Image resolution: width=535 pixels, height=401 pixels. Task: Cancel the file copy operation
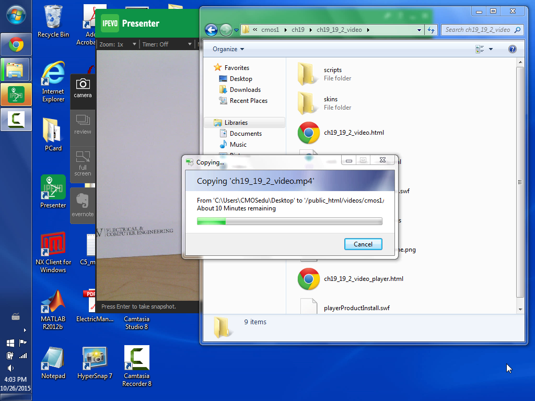click(x=363, y=244)
